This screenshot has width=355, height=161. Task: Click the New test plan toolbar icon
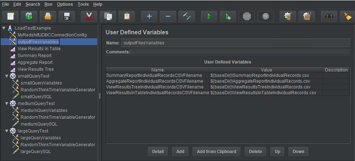tap(10, 16)
